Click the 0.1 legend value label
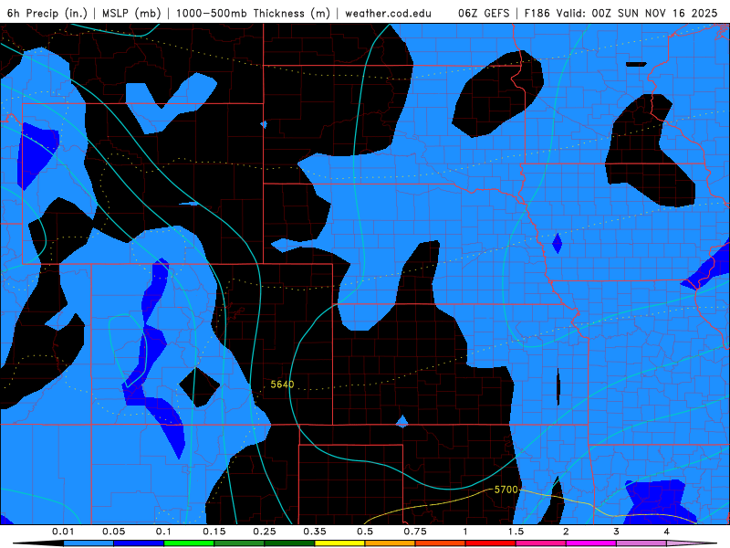730x548 pixels. [x=163, y=532]
